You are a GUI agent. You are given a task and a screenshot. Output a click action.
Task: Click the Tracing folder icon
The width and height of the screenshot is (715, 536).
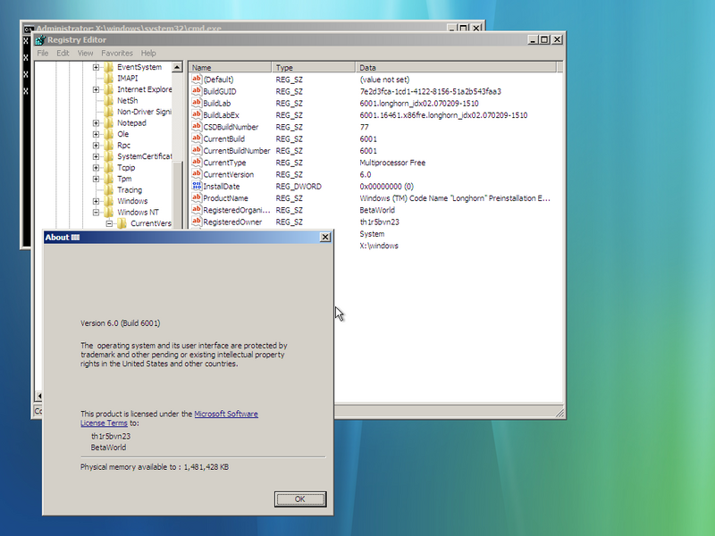pos(108,189)
